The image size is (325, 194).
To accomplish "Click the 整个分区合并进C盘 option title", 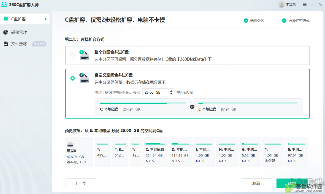I will click(111, 52).
